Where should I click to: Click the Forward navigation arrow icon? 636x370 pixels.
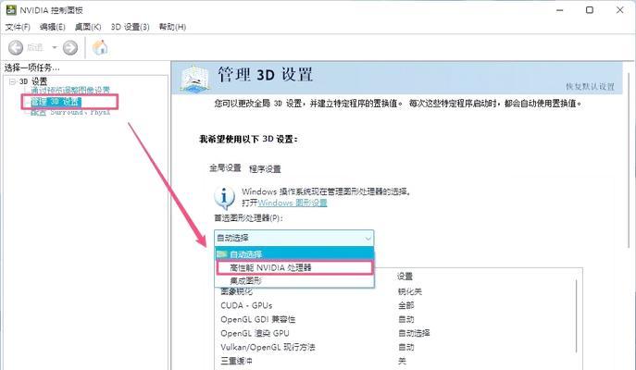click(x=70, y=48)
